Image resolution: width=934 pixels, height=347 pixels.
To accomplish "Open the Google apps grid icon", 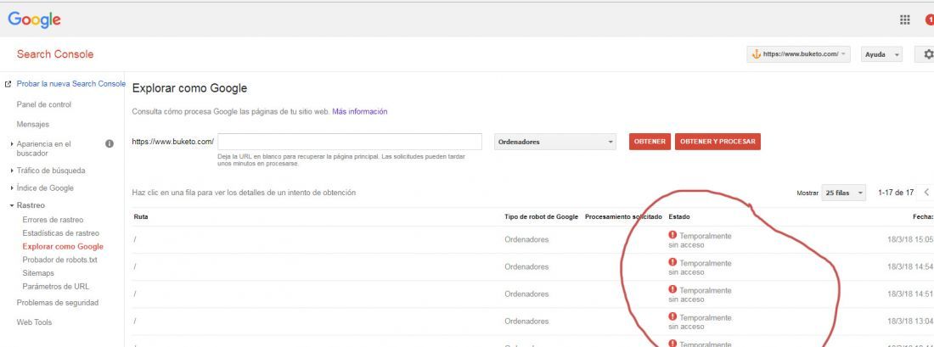I will [904, 20].
